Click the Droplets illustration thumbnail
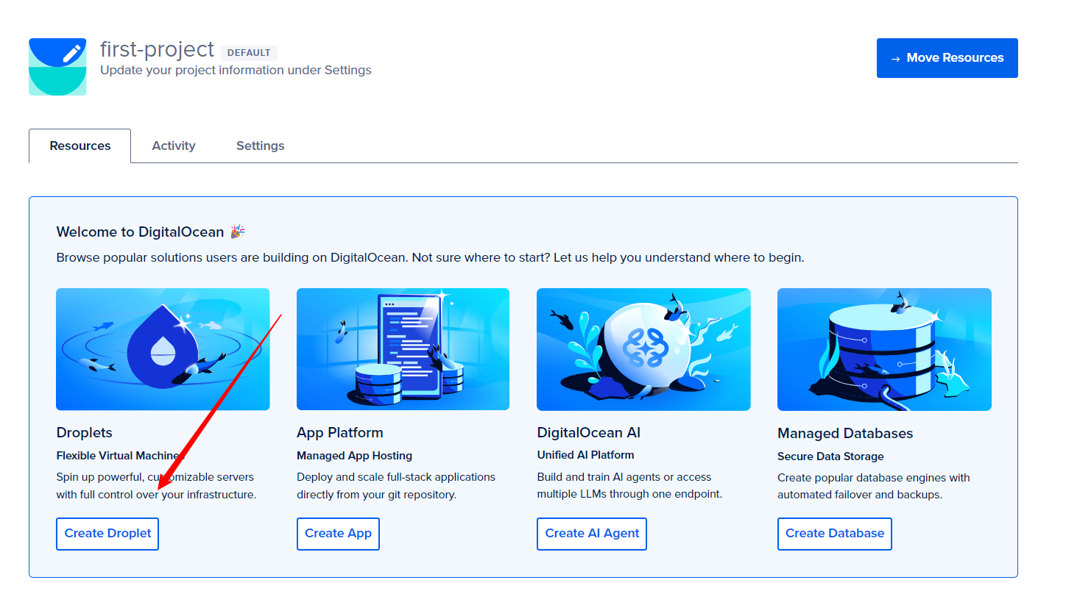Viewport: 1066px width, 591px height. pyautogui.click(x=163, y=349)
